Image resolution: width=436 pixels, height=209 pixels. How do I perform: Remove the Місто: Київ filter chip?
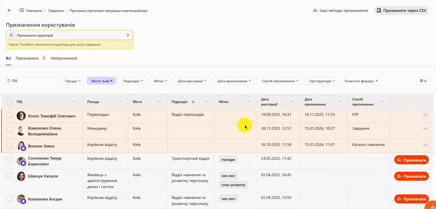point(112,81)
